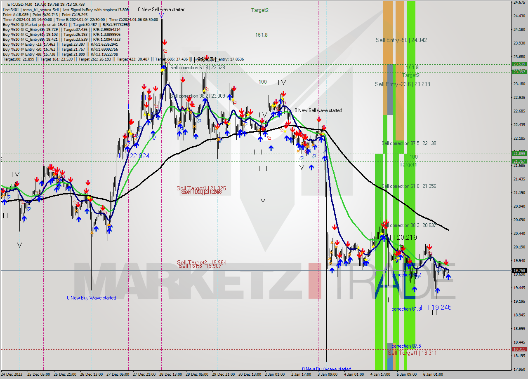Click the 'correction 38.2 | 20.637' label
Screen dimensions: 528x379
click(413, 225)
